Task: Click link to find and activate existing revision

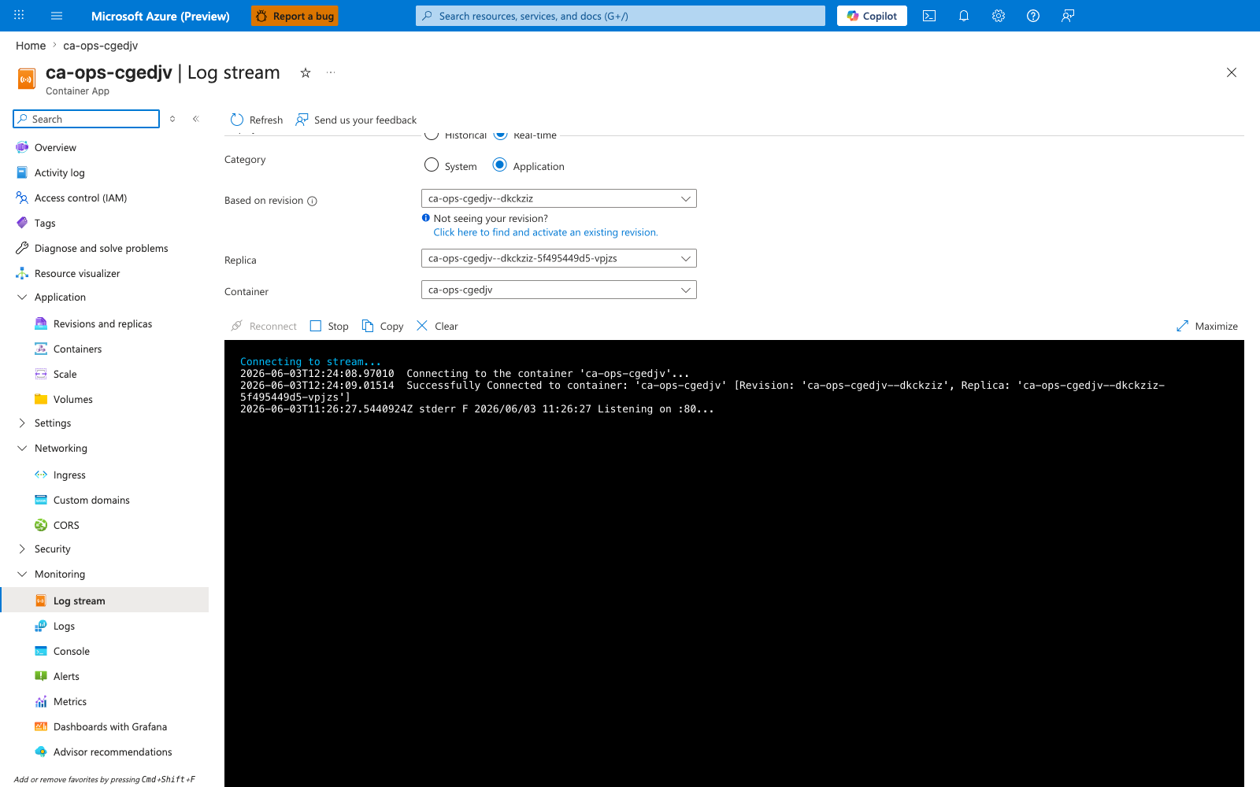Action: pyautogui.click(x=546, y=232)
